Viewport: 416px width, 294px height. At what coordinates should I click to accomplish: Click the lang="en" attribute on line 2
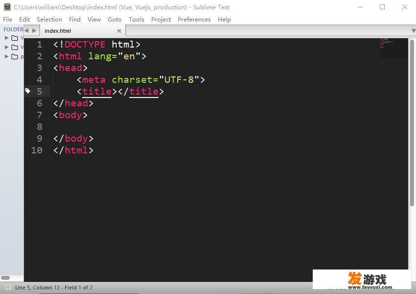(115, 56)
